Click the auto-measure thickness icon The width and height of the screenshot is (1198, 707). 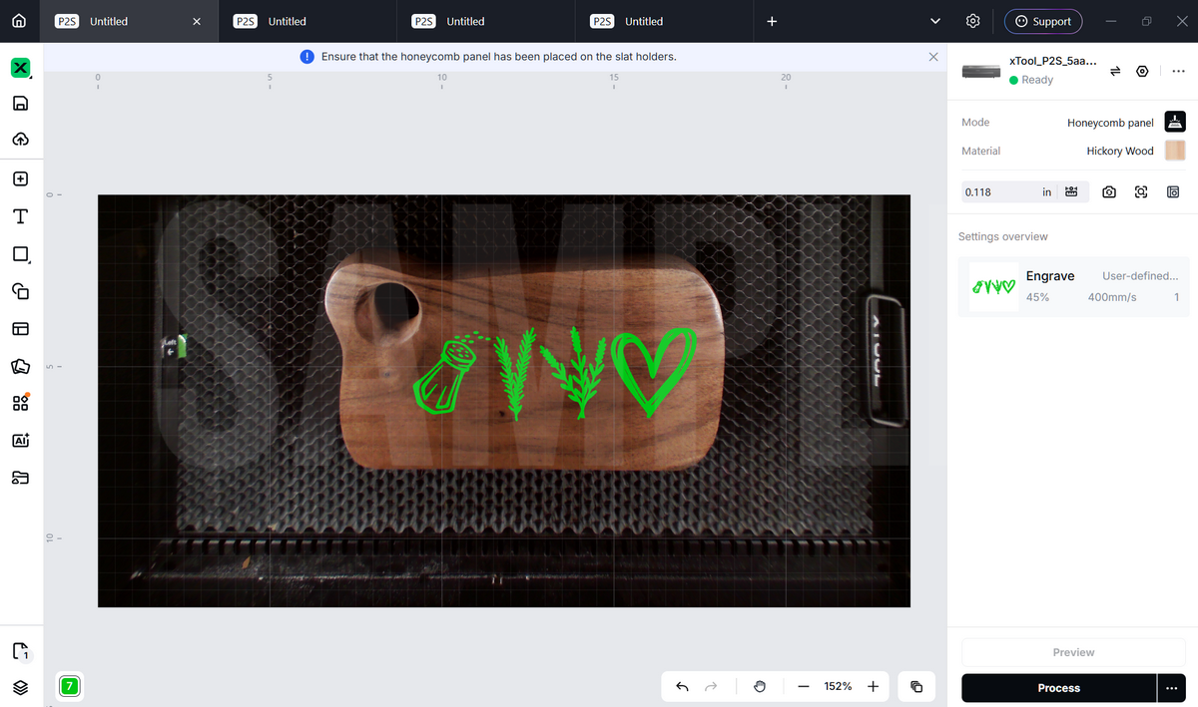coord(1071,191)
